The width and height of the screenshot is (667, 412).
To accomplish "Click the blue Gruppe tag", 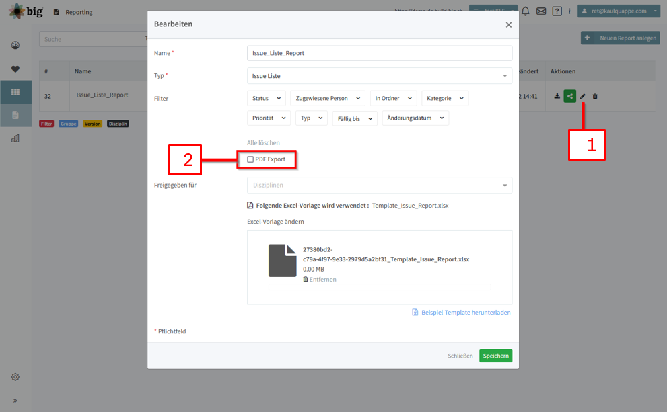I will [69, 124].
